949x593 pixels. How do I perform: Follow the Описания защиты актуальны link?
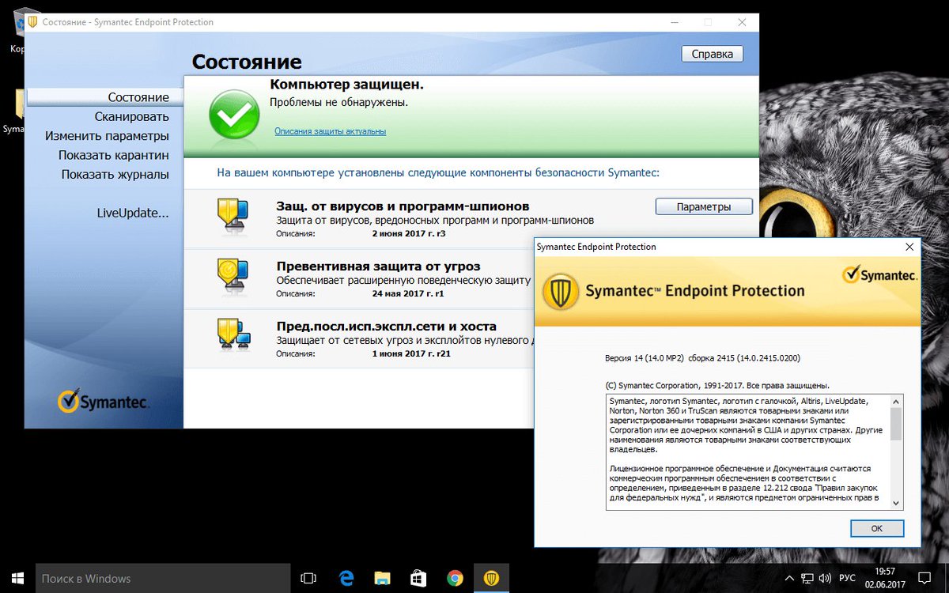pos(330,131)
